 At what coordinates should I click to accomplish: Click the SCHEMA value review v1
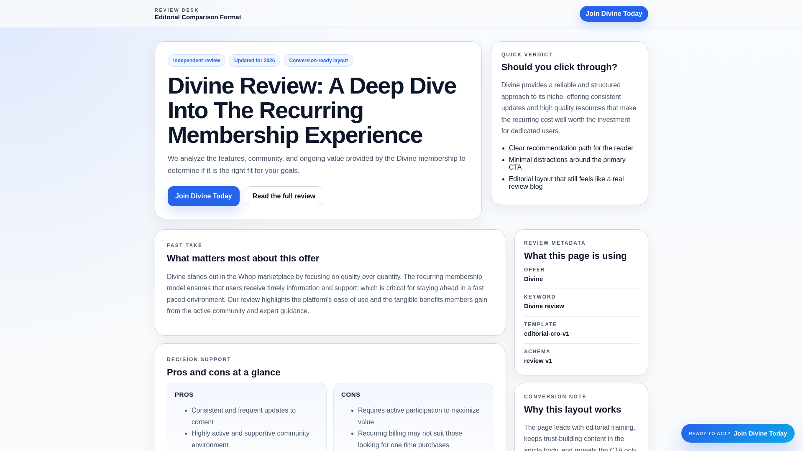click(x=538, y=361)
